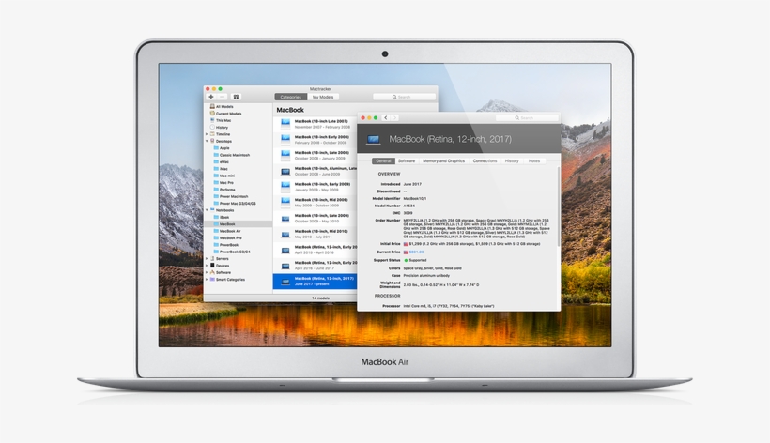Click the US flag beside Current Price
Viewport: 770px width, 443px height.
(x=406, y=252)
